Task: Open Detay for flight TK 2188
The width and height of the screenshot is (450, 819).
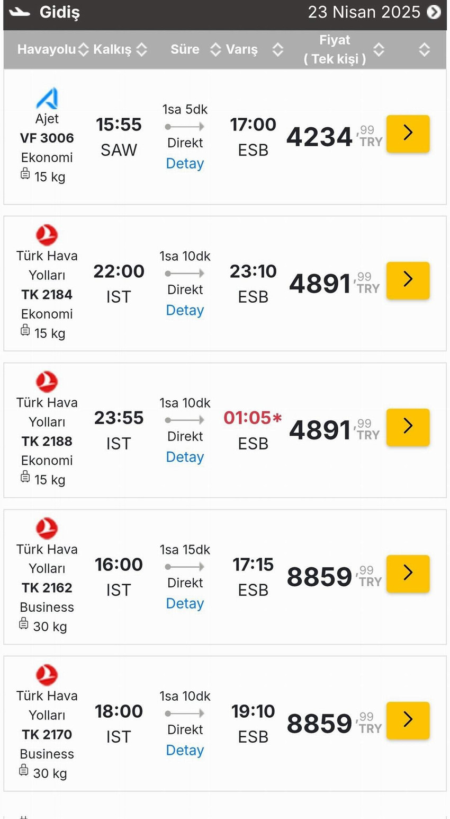Action: (184, 456)
